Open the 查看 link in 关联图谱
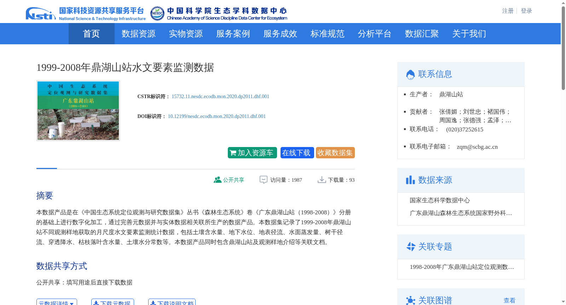 click(x=509, y=300)
